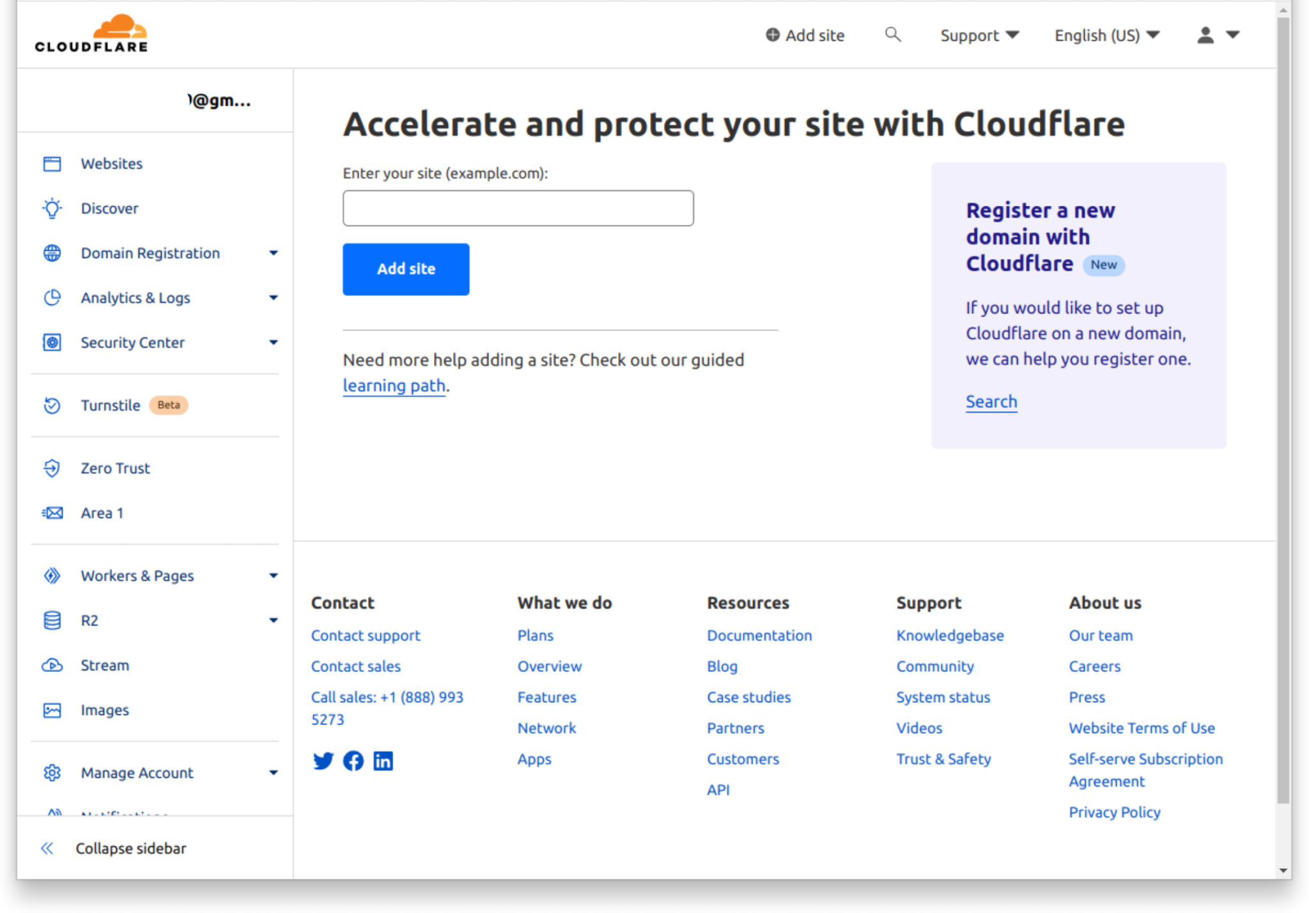Open the English (US) language dropdown
This screenshot has width=1309, height=913.
[x=1105, y=35]
